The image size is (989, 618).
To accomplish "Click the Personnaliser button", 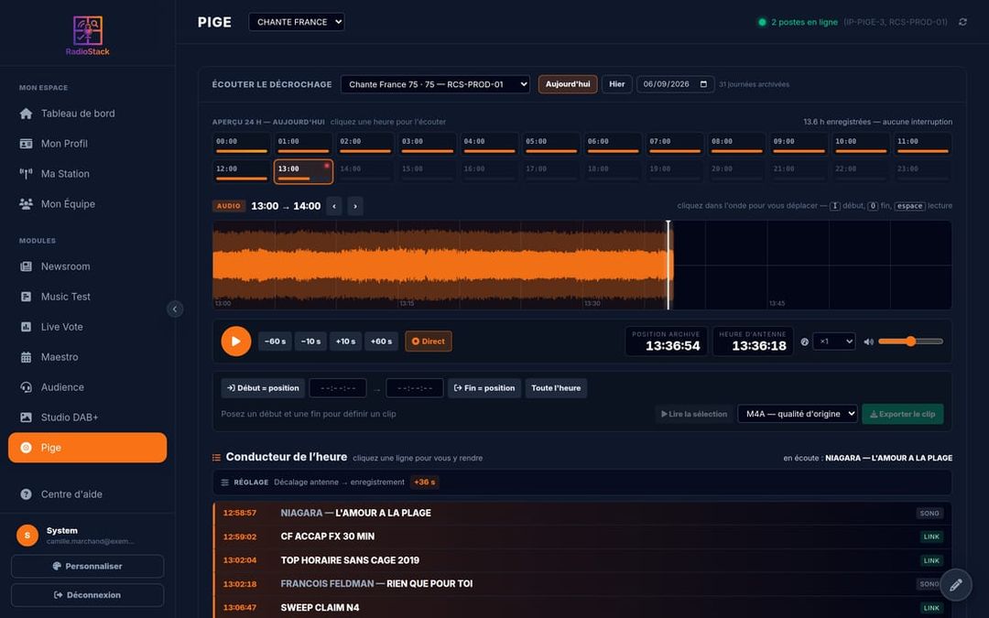I will 88,567.
